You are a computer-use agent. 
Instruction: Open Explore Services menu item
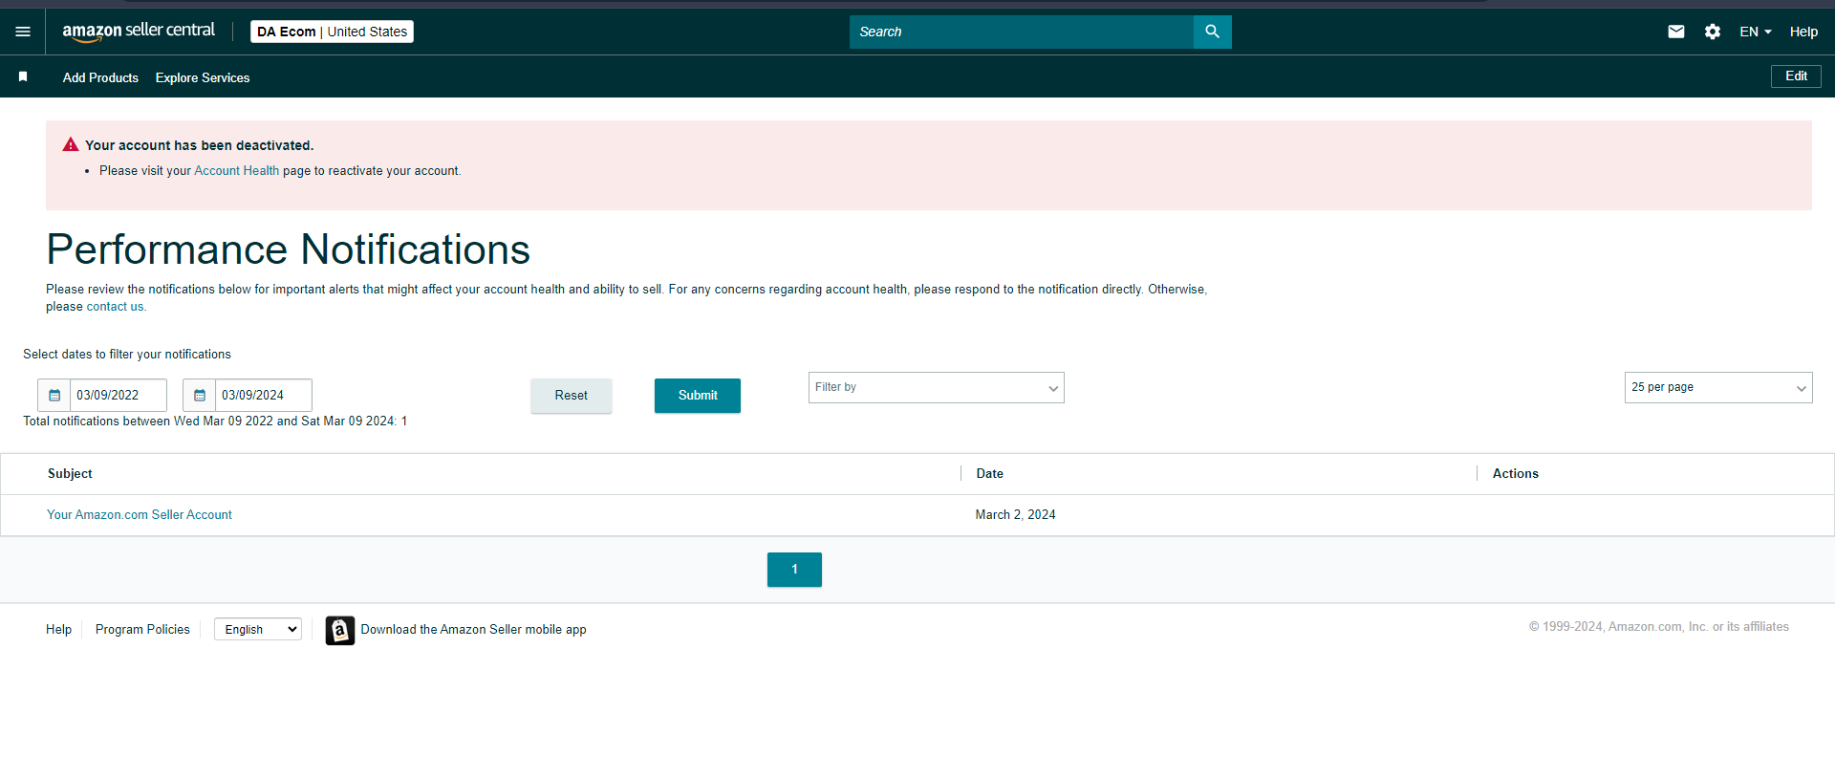pos(203,77)
